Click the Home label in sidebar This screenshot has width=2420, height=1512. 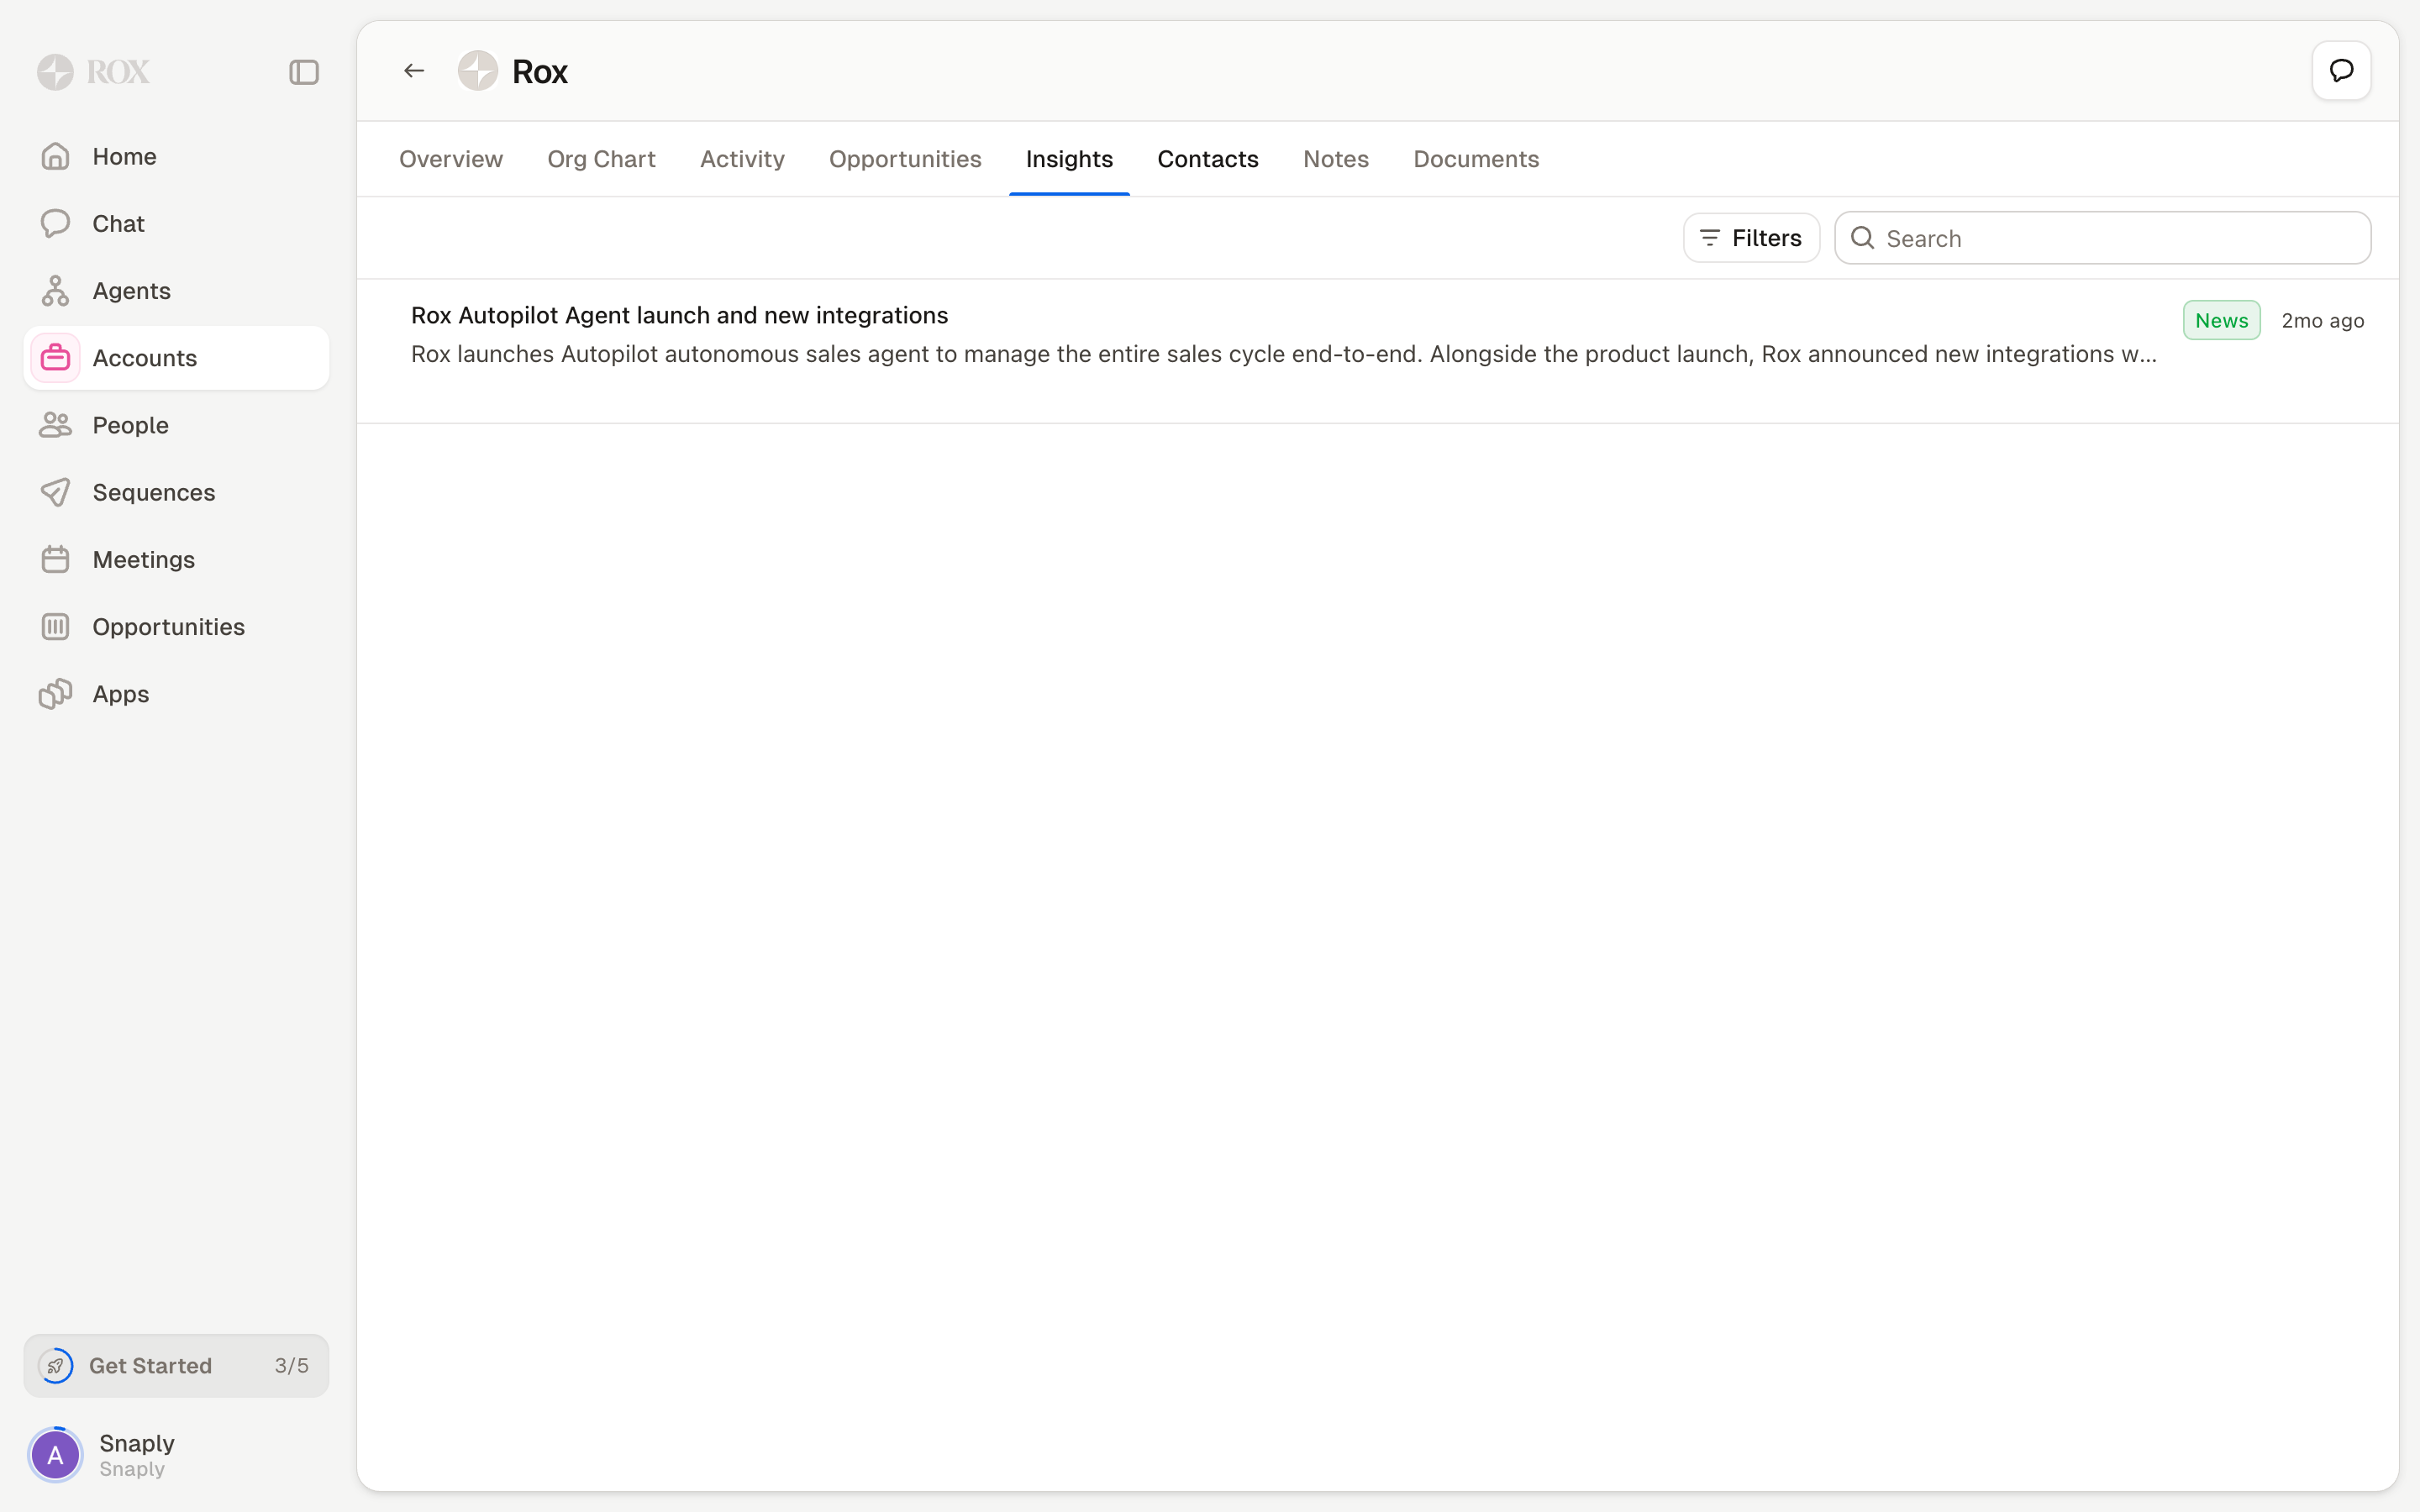pos(124,156)
